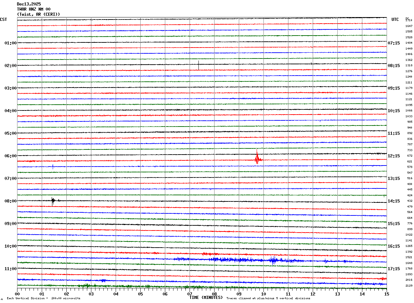
Task: Click the small blue spike on 06:30 trace
Action: (x=53, y=167)
